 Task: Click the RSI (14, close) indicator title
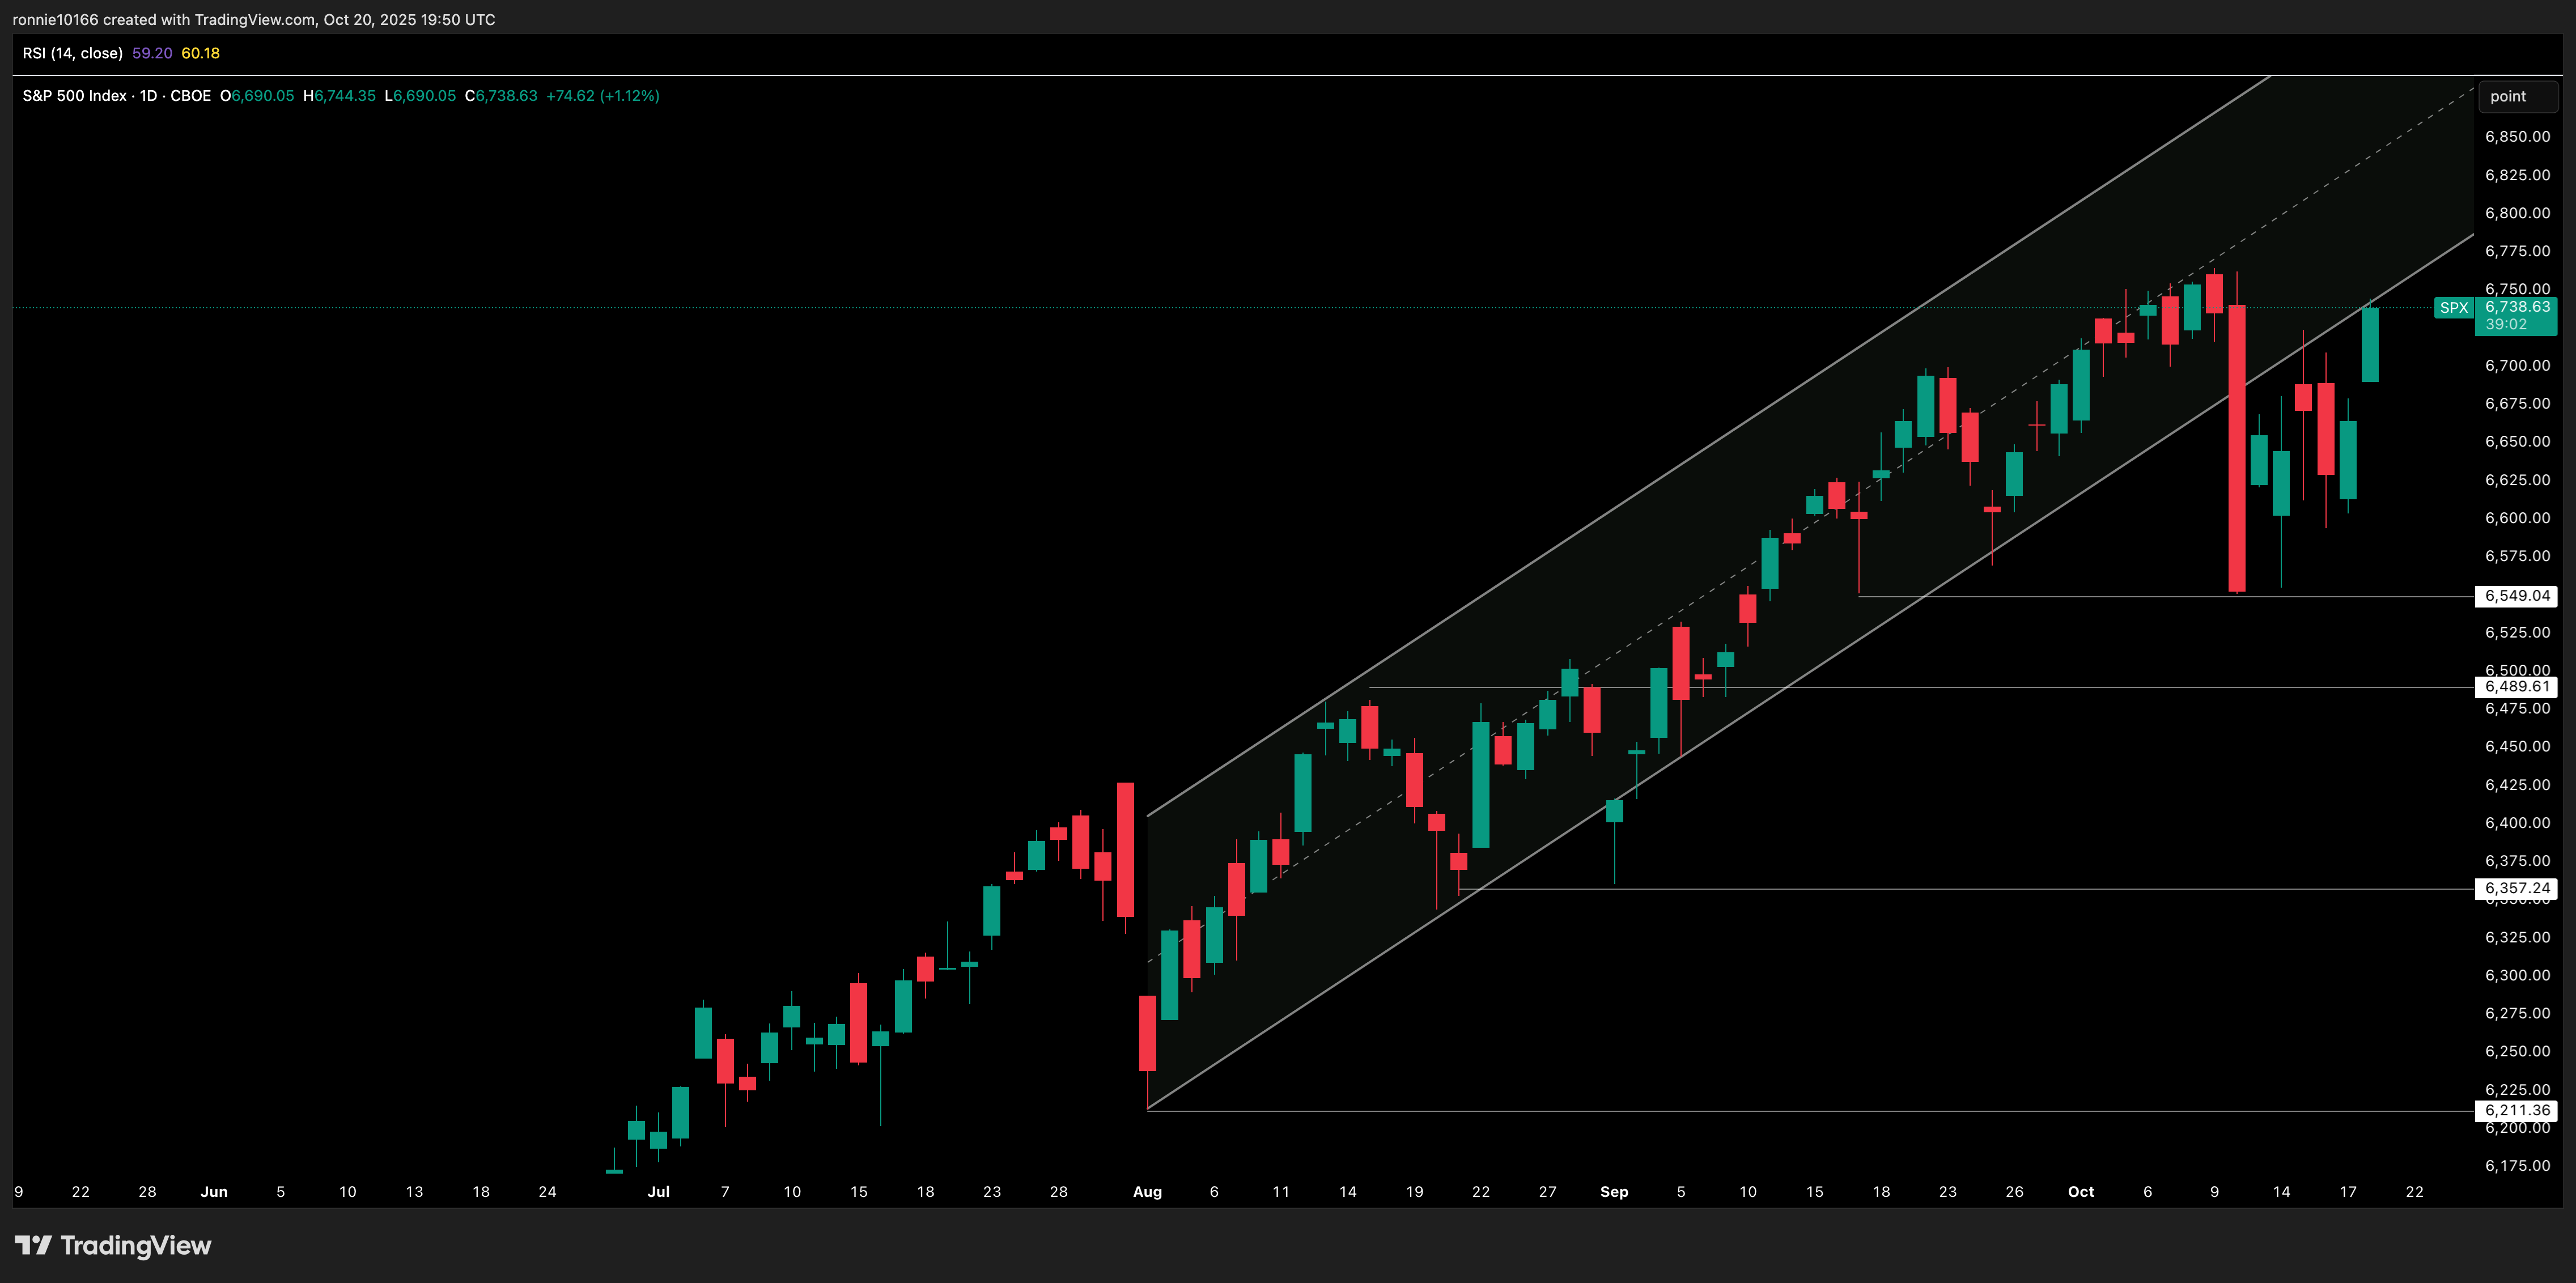[72, 53]
